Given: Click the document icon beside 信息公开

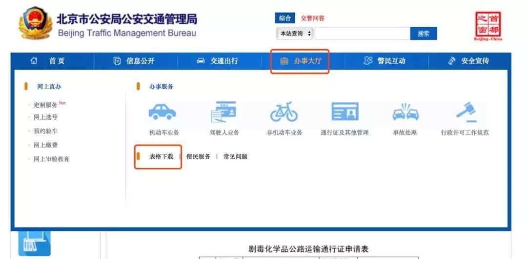Looking at the screenshot, I should point(117,61).
